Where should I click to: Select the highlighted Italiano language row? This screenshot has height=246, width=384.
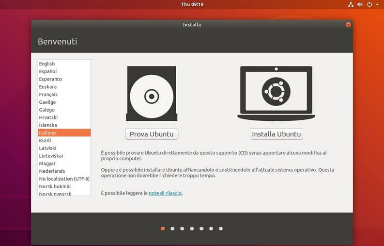(64, 132)
